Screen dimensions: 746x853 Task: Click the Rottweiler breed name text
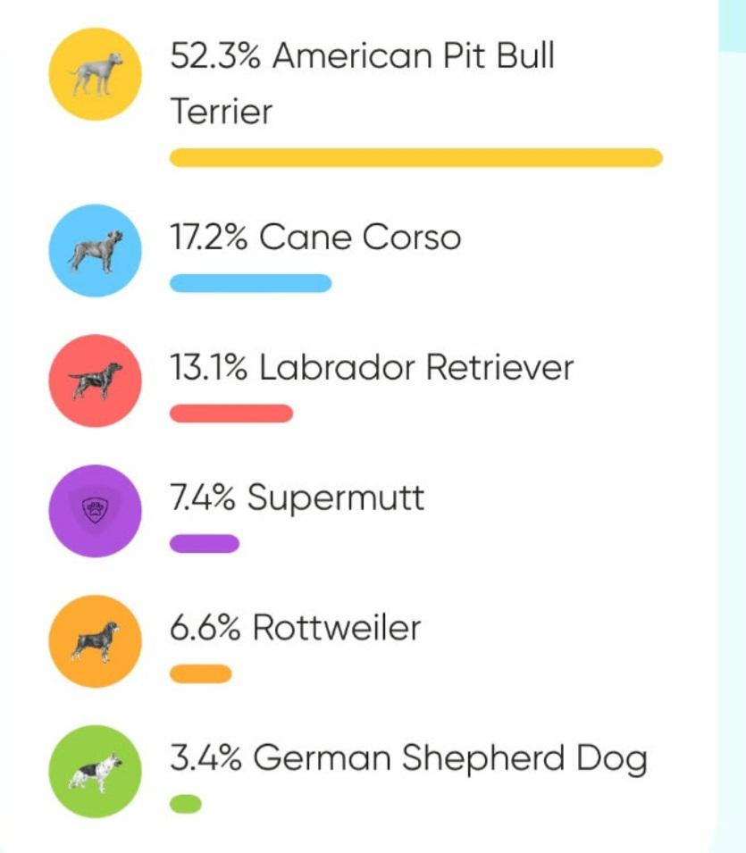pos(336,628)
